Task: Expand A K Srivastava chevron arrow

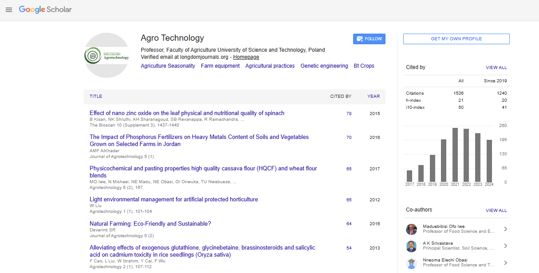Action: (x=506, y=246)
